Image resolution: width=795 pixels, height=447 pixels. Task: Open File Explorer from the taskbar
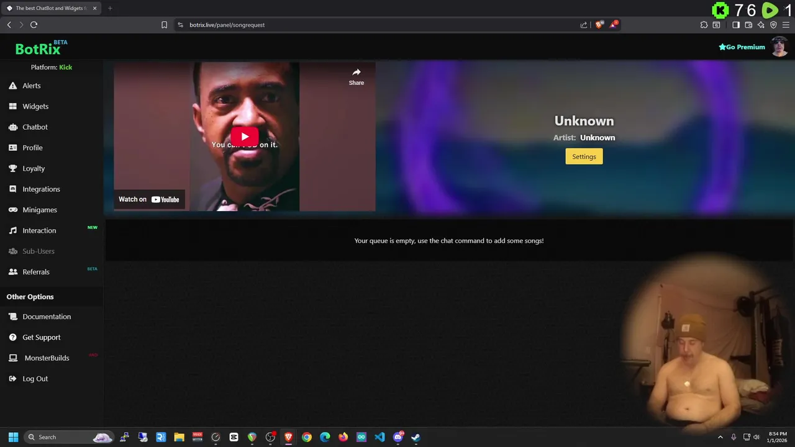pos(179,437)
